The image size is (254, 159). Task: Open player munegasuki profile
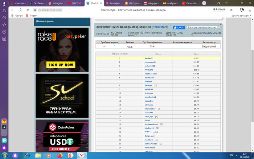pyautogui.click(x=150, y=62)
